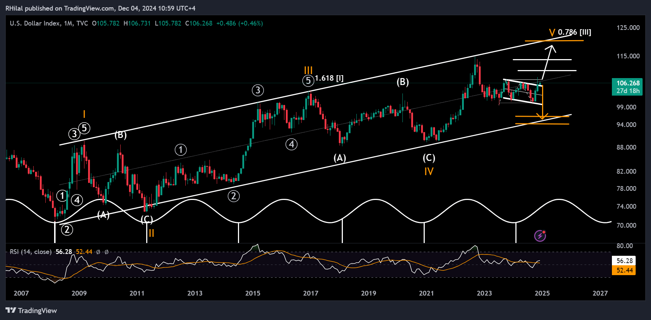Screen dimensions: 651x320
Task: Click the 125.000 price axis label
Action: (x=628, y=28)
